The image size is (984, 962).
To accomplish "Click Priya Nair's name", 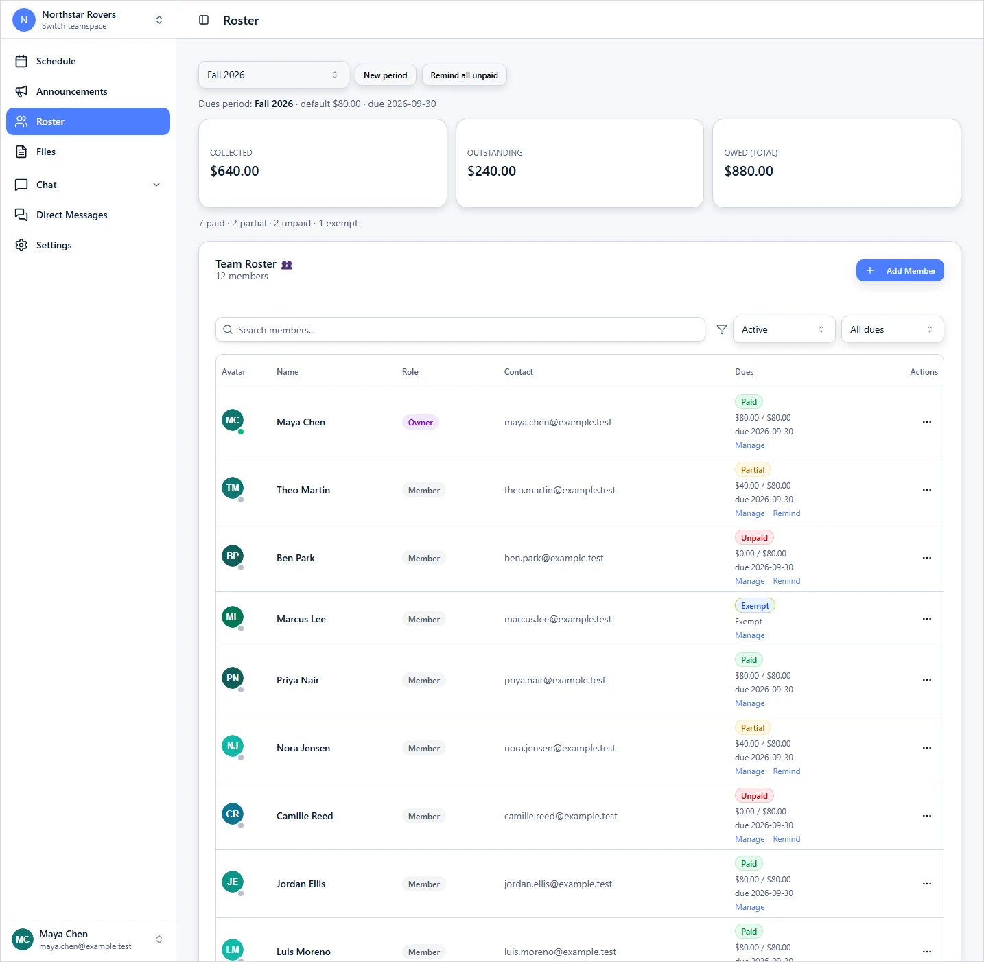I will click(298, 680).
